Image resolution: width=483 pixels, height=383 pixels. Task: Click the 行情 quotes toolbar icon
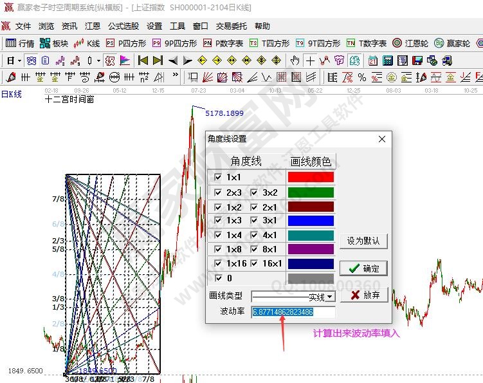20,43
